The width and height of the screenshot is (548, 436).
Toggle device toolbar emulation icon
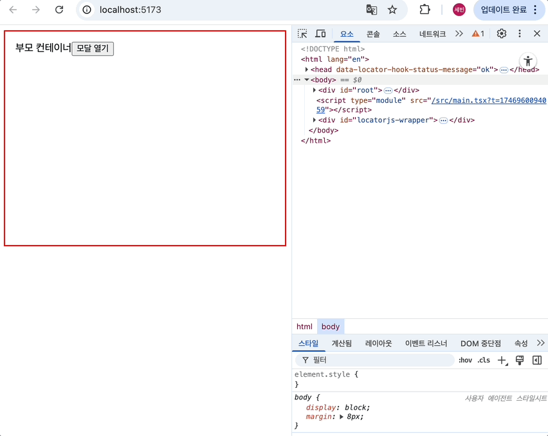click(320, 34)
